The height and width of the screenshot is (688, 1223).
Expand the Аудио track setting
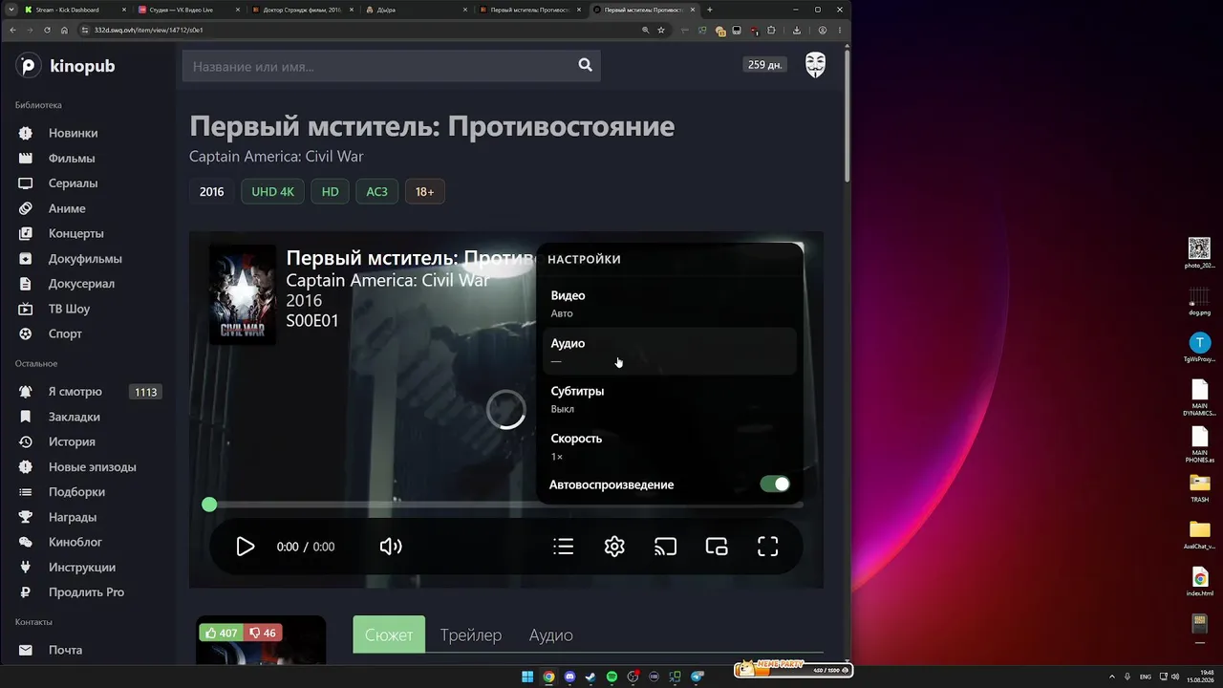coord(669,352)
